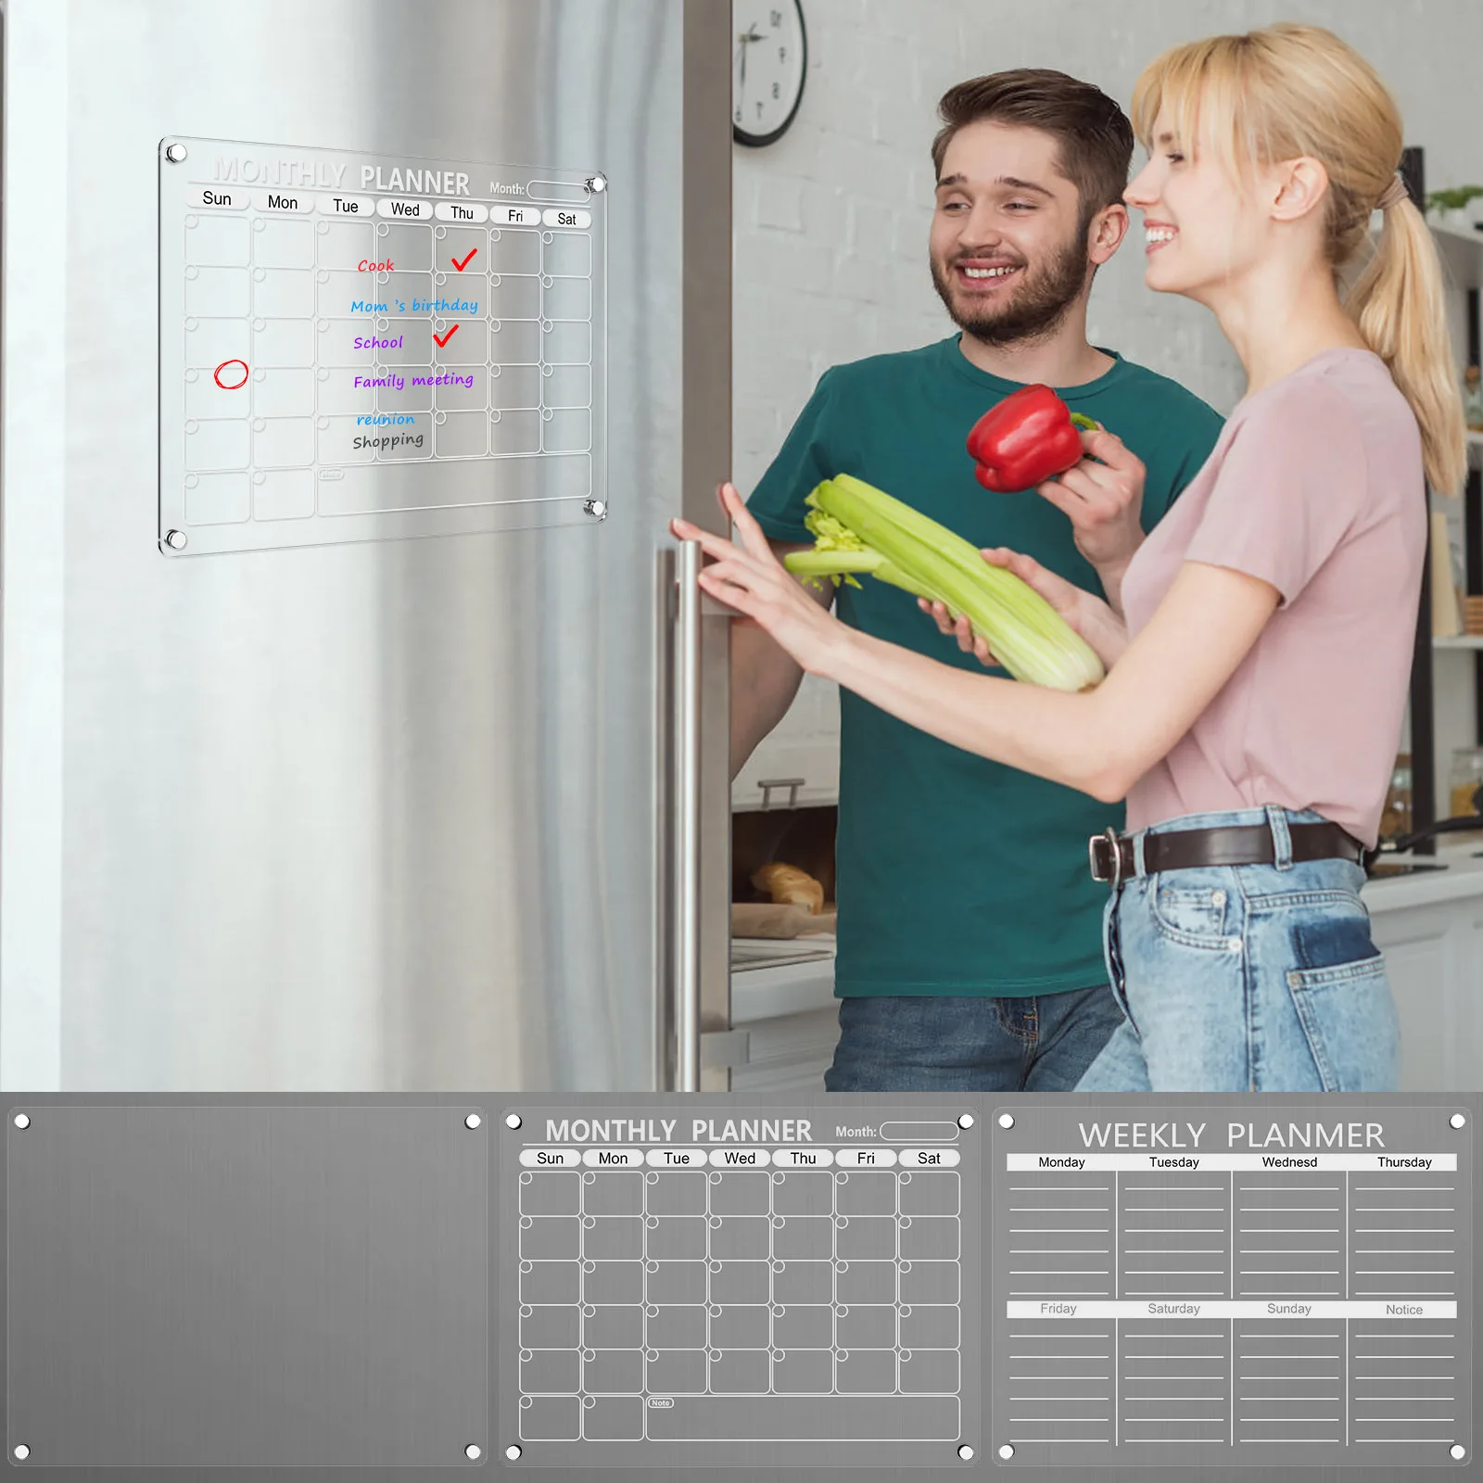1483x1483 pixels.
Task: Click "Wed" header on the bottom monthly planner
Action: pos(740,1158)
